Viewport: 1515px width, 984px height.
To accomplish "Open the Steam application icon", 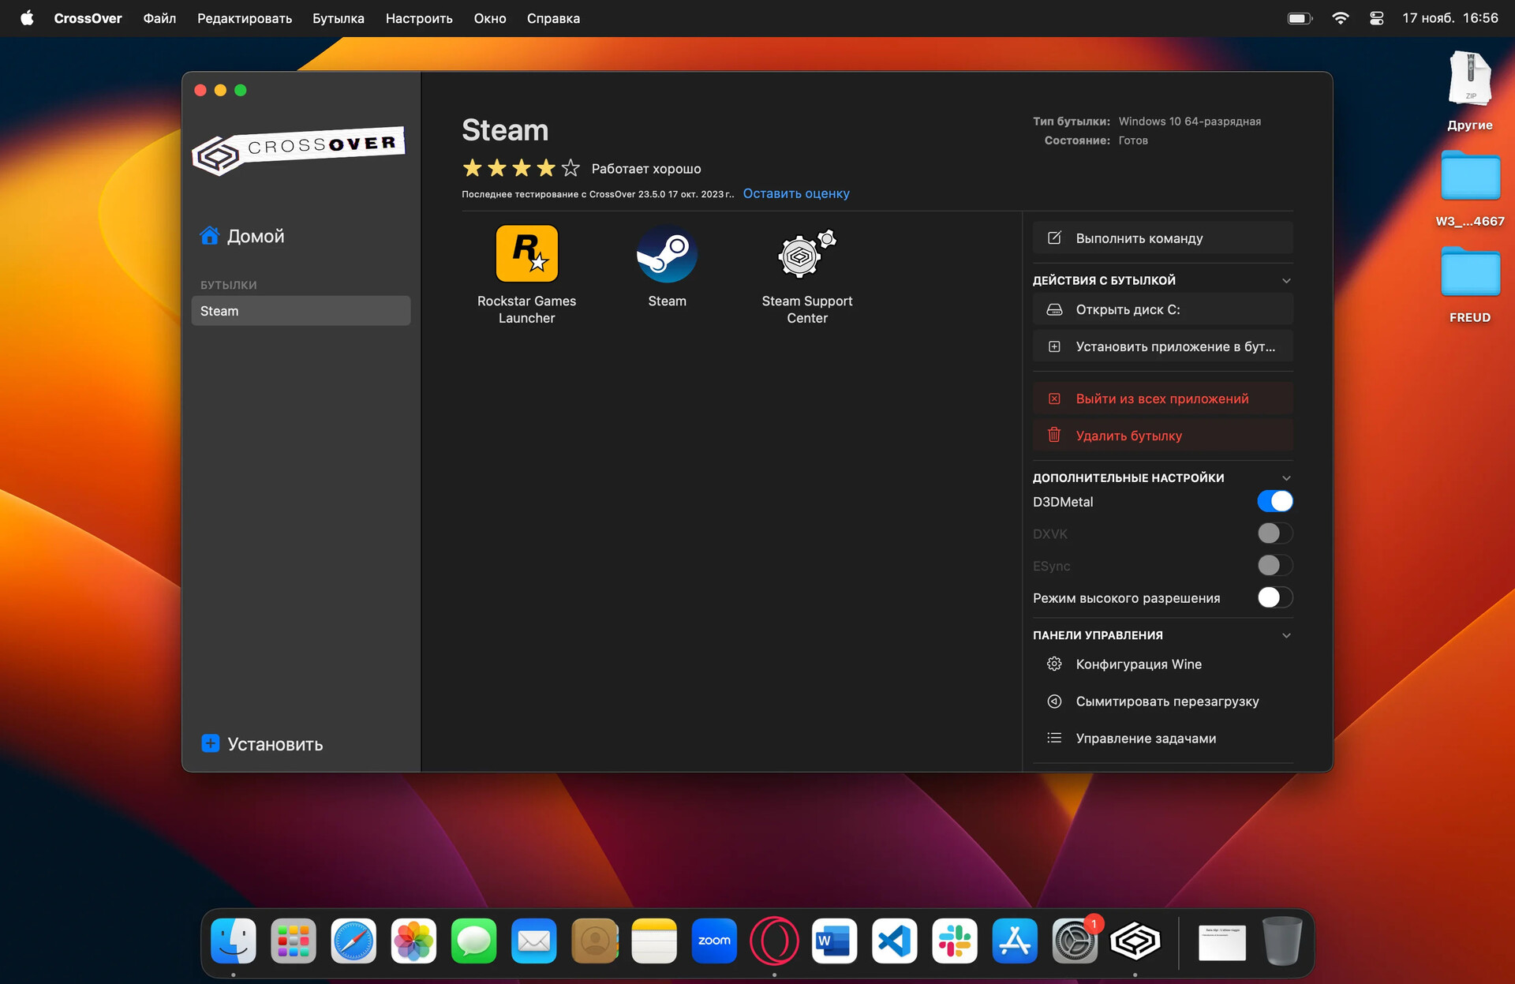I will [x=667, y=254].
